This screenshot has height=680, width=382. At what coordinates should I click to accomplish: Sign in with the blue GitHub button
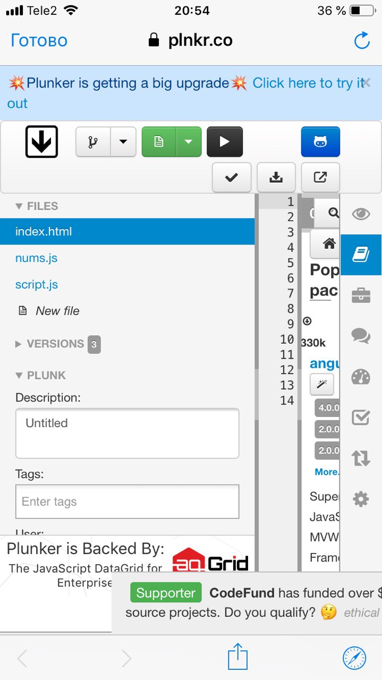[320, 142]
